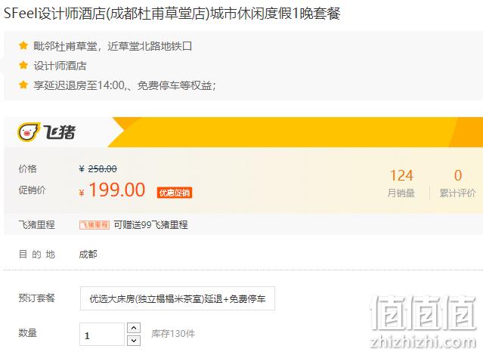
Task: Decrease quantity with the down arrow
Action: pos(134,341)
